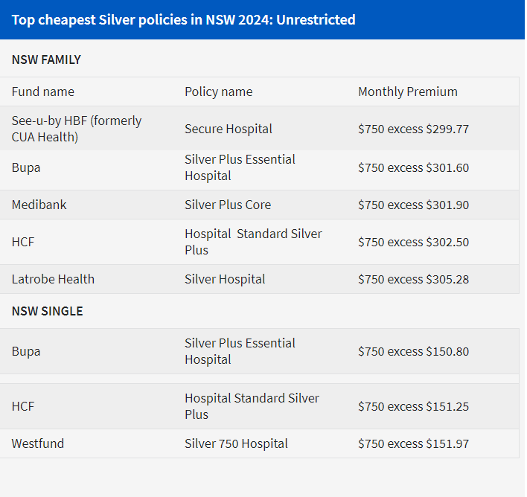Select the Silver Plus Core policy
Viewport: 527px width, 497px height.
pyautogui.click(x=228, y=205)
